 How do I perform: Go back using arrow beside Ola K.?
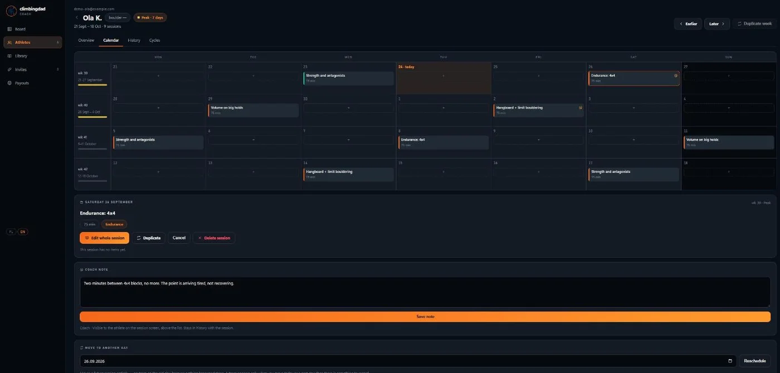(77, 17)
